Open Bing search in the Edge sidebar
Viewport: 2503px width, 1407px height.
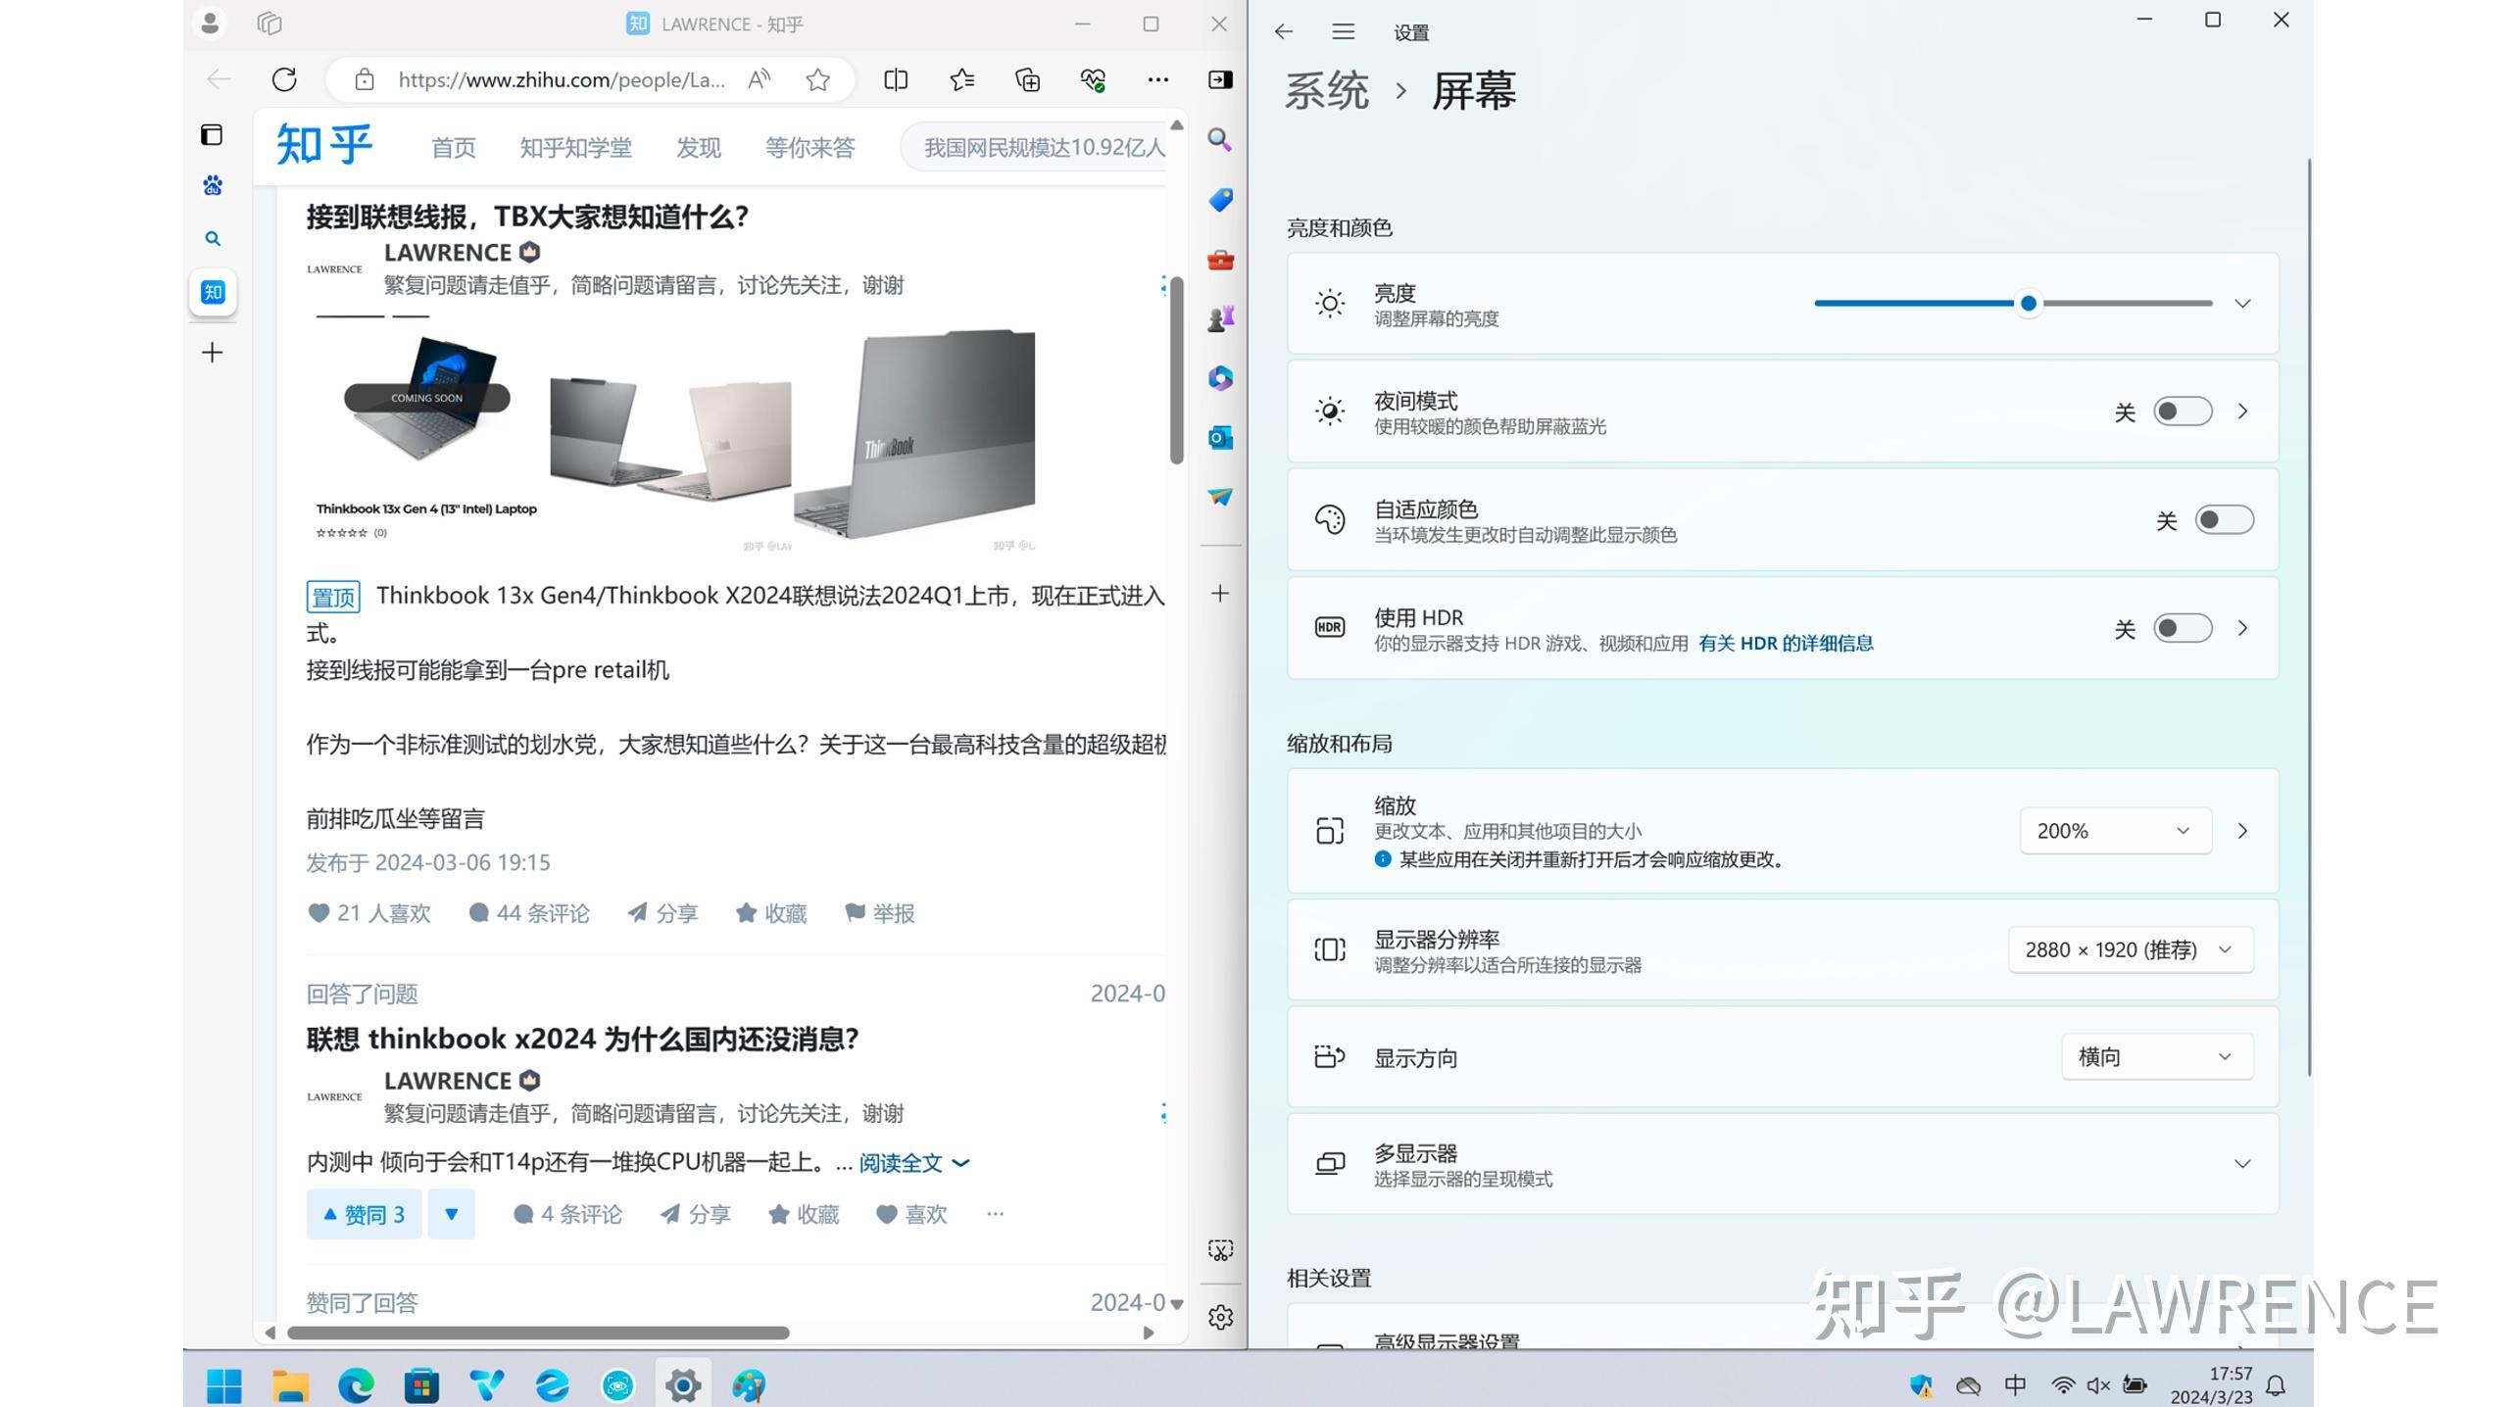[1219, 141]
